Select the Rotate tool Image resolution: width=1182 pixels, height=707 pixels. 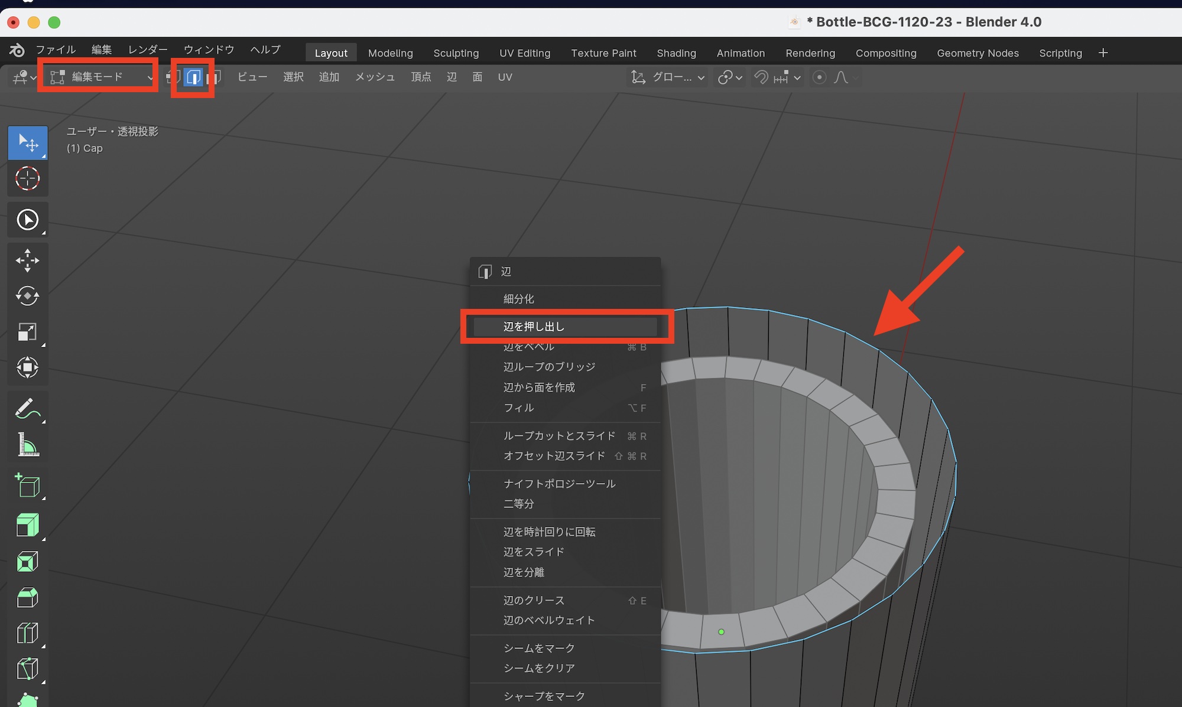click(27, 296)
